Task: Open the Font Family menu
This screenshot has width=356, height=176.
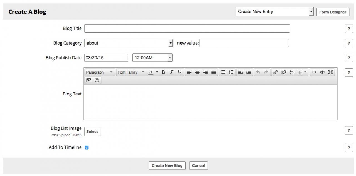Action: (x=131, y=72)
